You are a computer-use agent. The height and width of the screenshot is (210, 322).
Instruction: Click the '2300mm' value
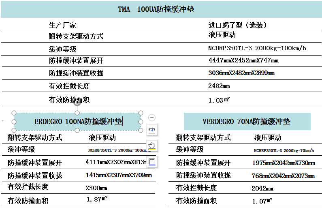[x=96, y=188]
